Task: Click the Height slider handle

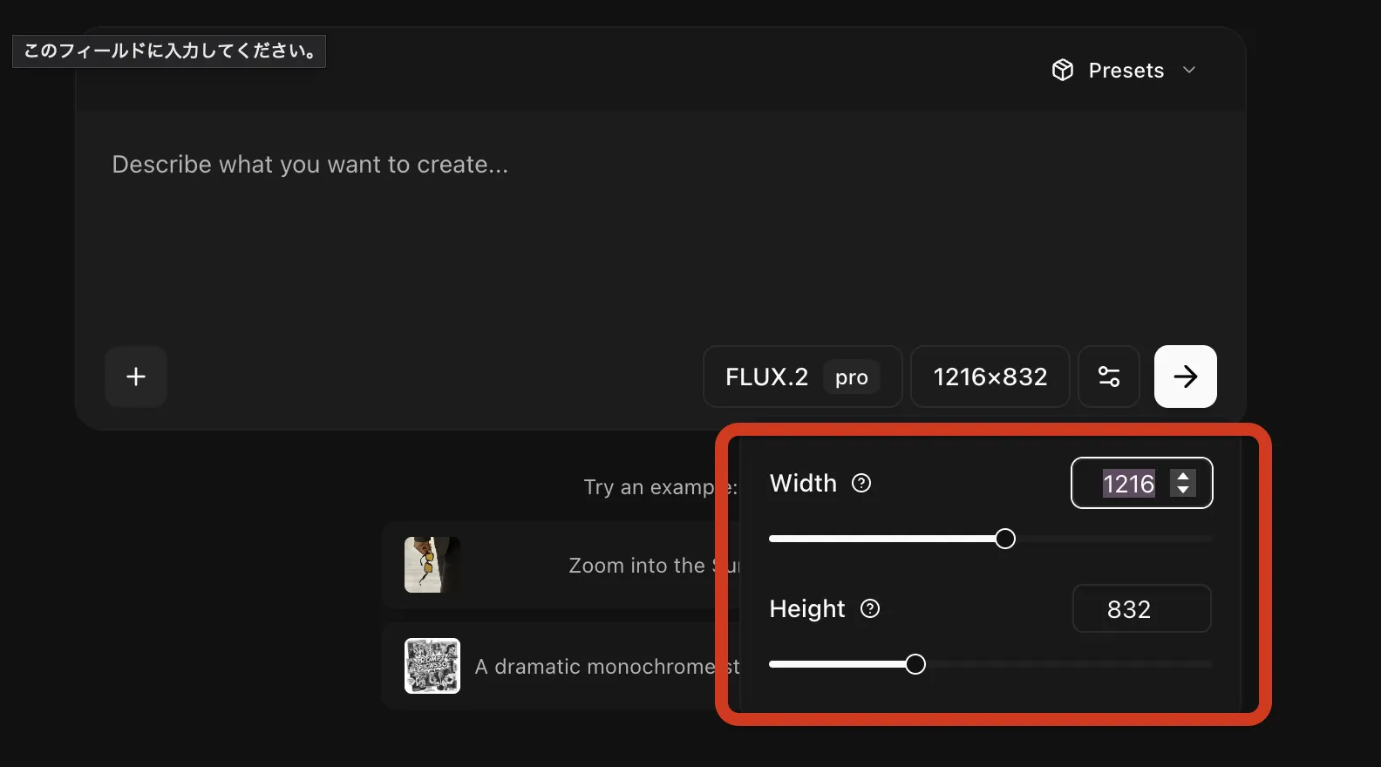Action: point(915,665)
